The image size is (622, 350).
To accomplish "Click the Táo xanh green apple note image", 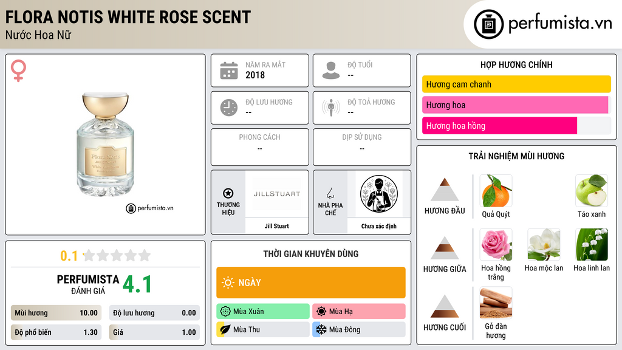I will (592, 190).
